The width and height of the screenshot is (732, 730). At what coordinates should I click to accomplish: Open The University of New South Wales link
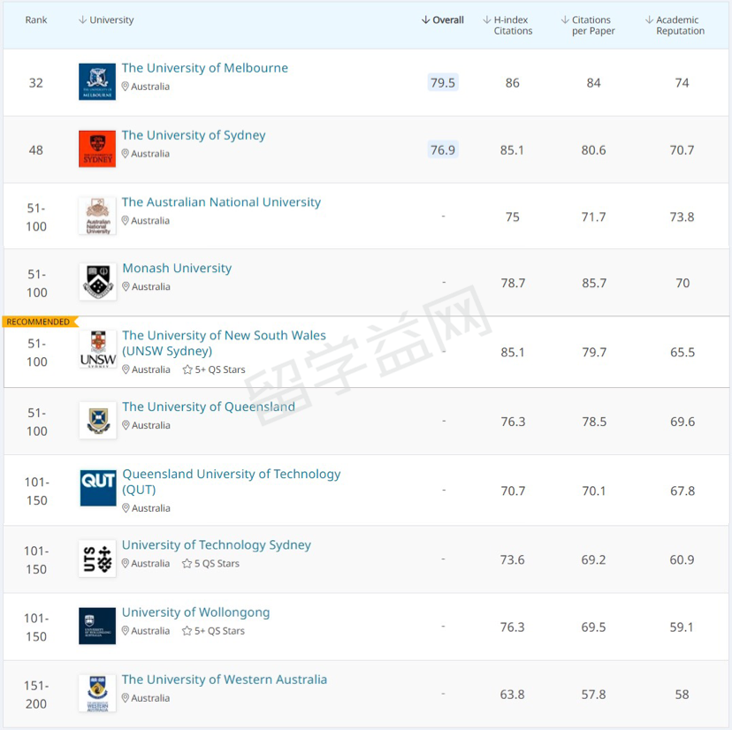[224, 343]
